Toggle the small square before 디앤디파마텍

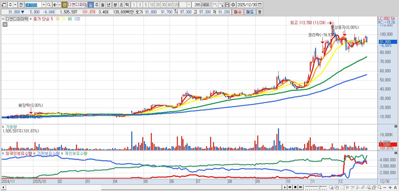pos(3,19)
